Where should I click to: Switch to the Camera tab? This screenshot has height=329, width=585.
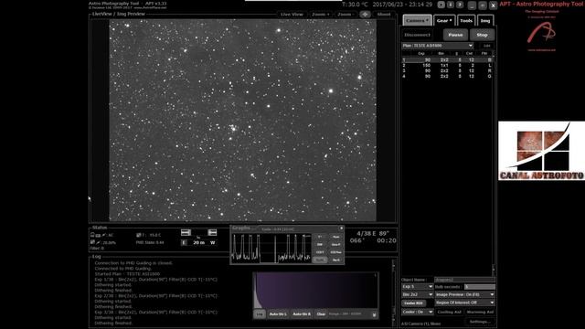click(x=417, y=20)
